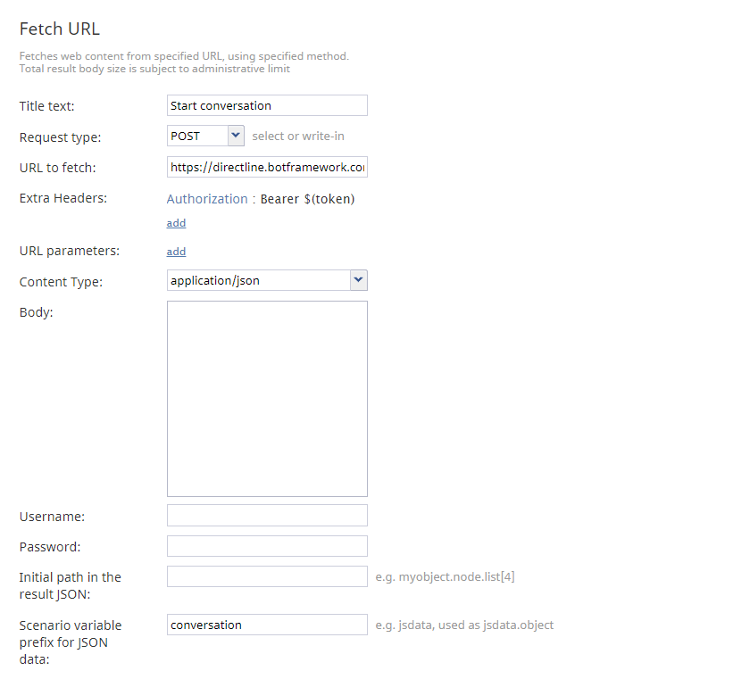Click inside the Body text area
Image resolution: width=733 pixels, height=679 pixels.
click(x=266, y=398)
